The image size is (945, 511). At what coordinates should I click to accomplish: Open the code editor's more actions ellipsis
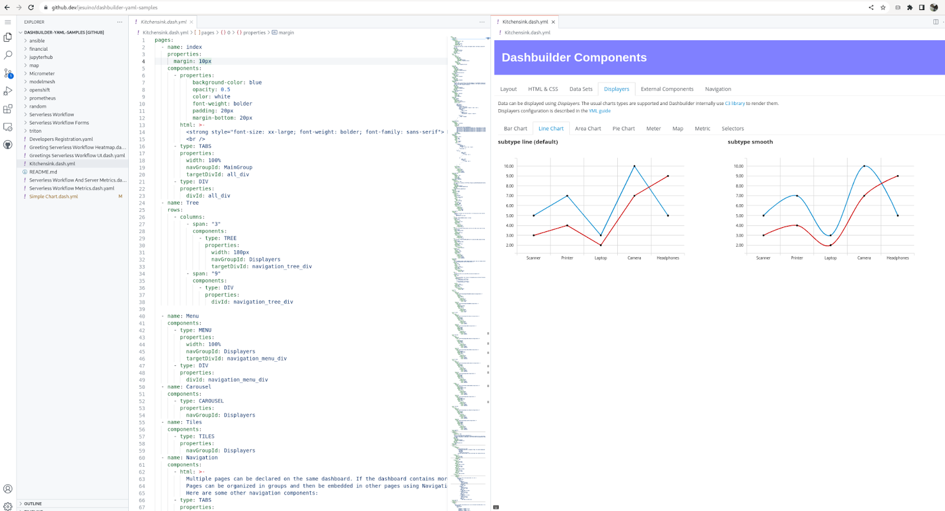point(482,22)
